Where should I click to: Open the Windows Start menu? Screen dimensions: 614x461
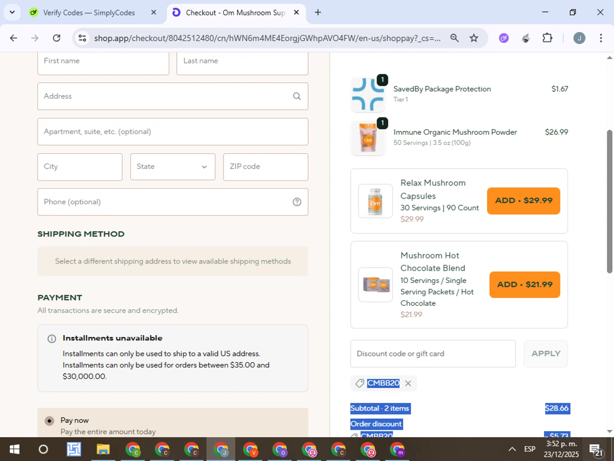[14, 450]
